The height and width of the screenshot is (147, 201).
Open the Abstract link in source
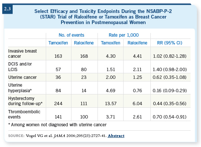point(116,136)
